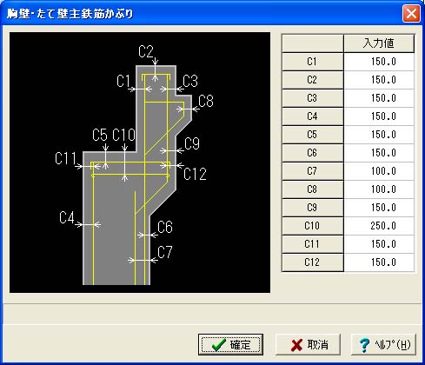
Task: Close the dialog with the red X
Action: [411, 13]
